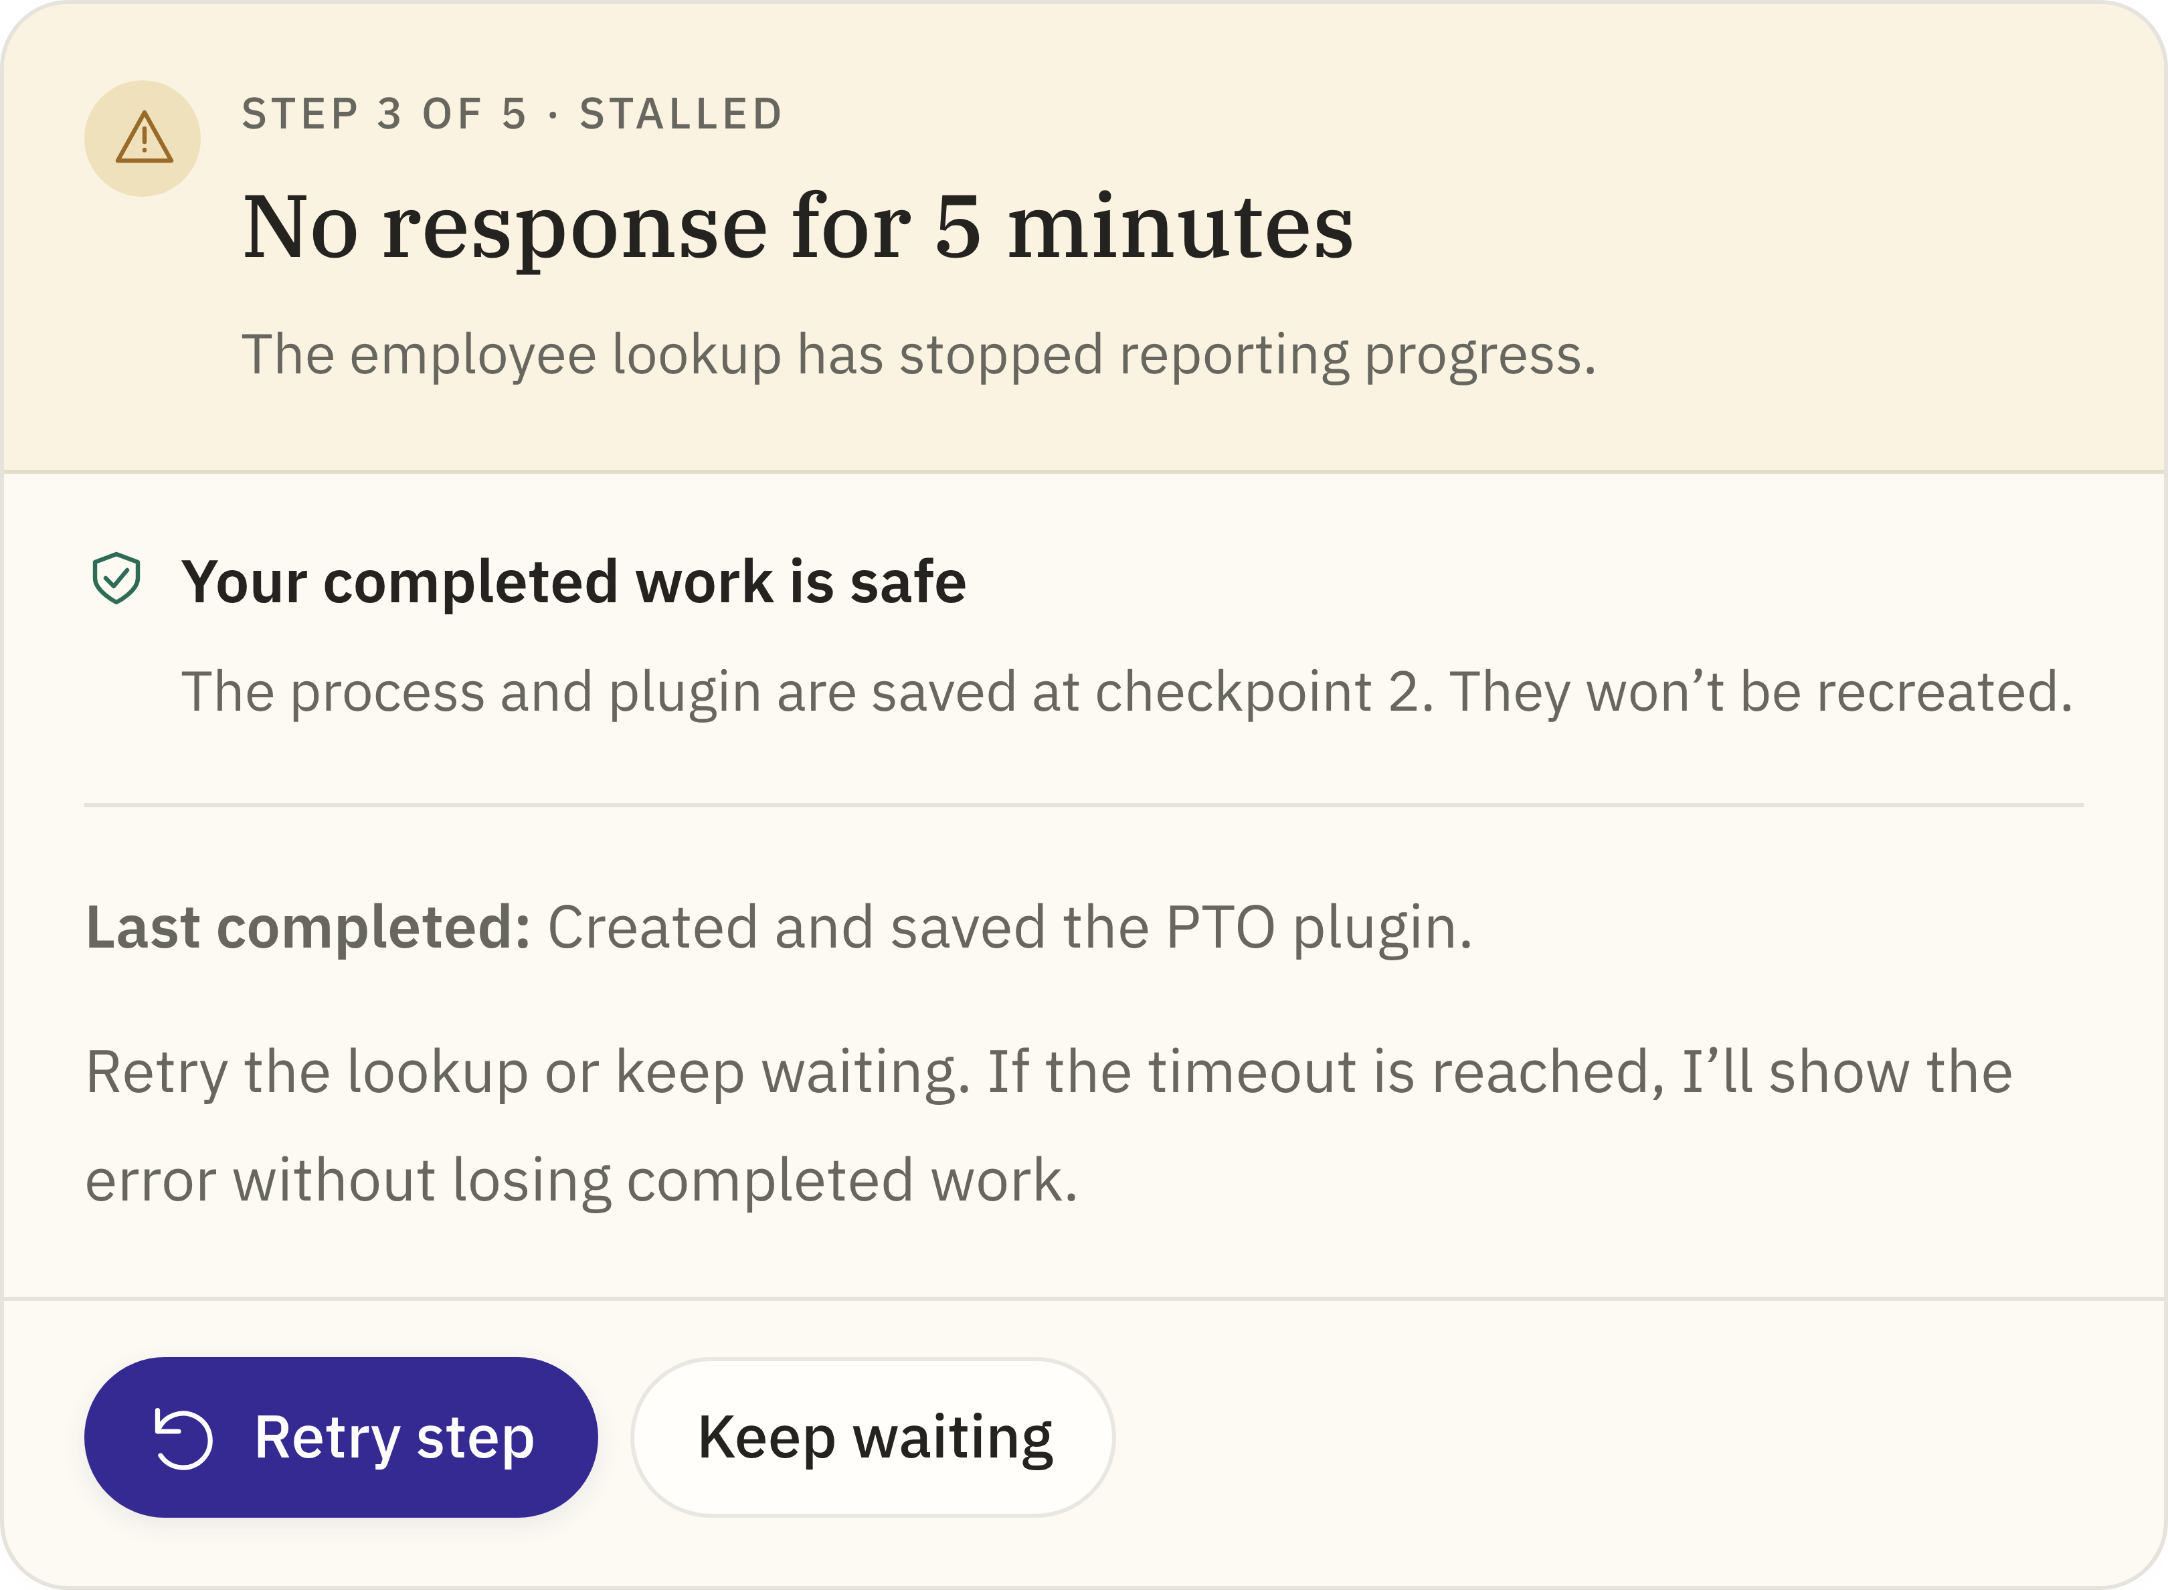
Task: Click 'Your completed work is safe' heading
Action: (573, 582)
